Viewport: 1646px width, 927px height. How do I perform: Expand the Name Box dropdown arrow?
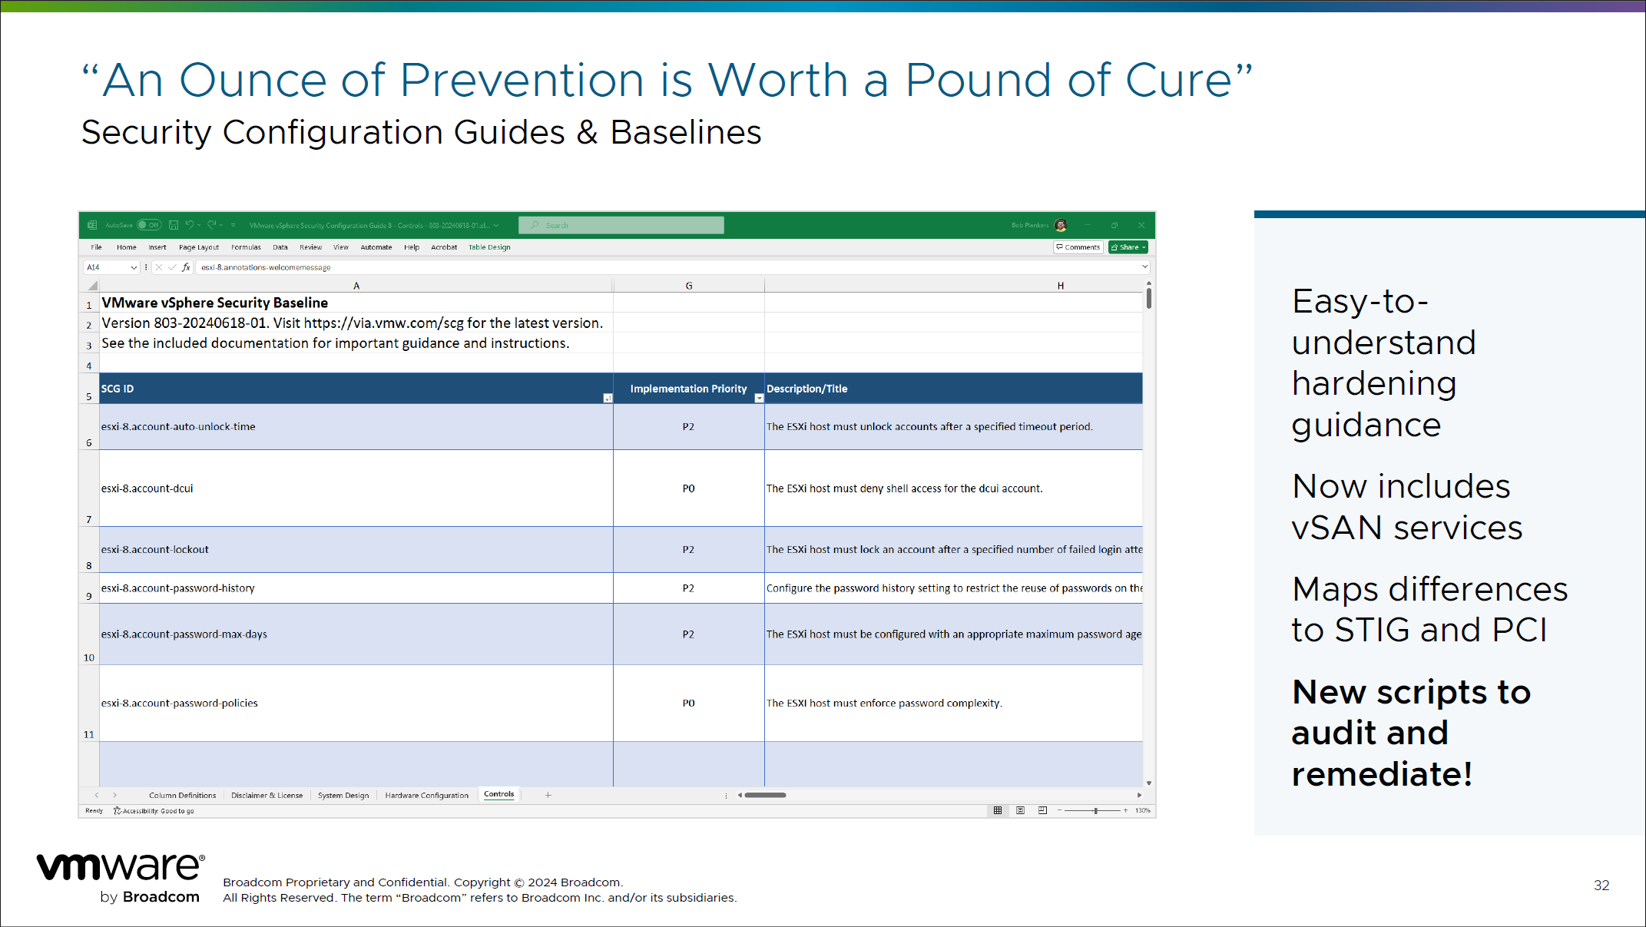click(x=134, y=267)
